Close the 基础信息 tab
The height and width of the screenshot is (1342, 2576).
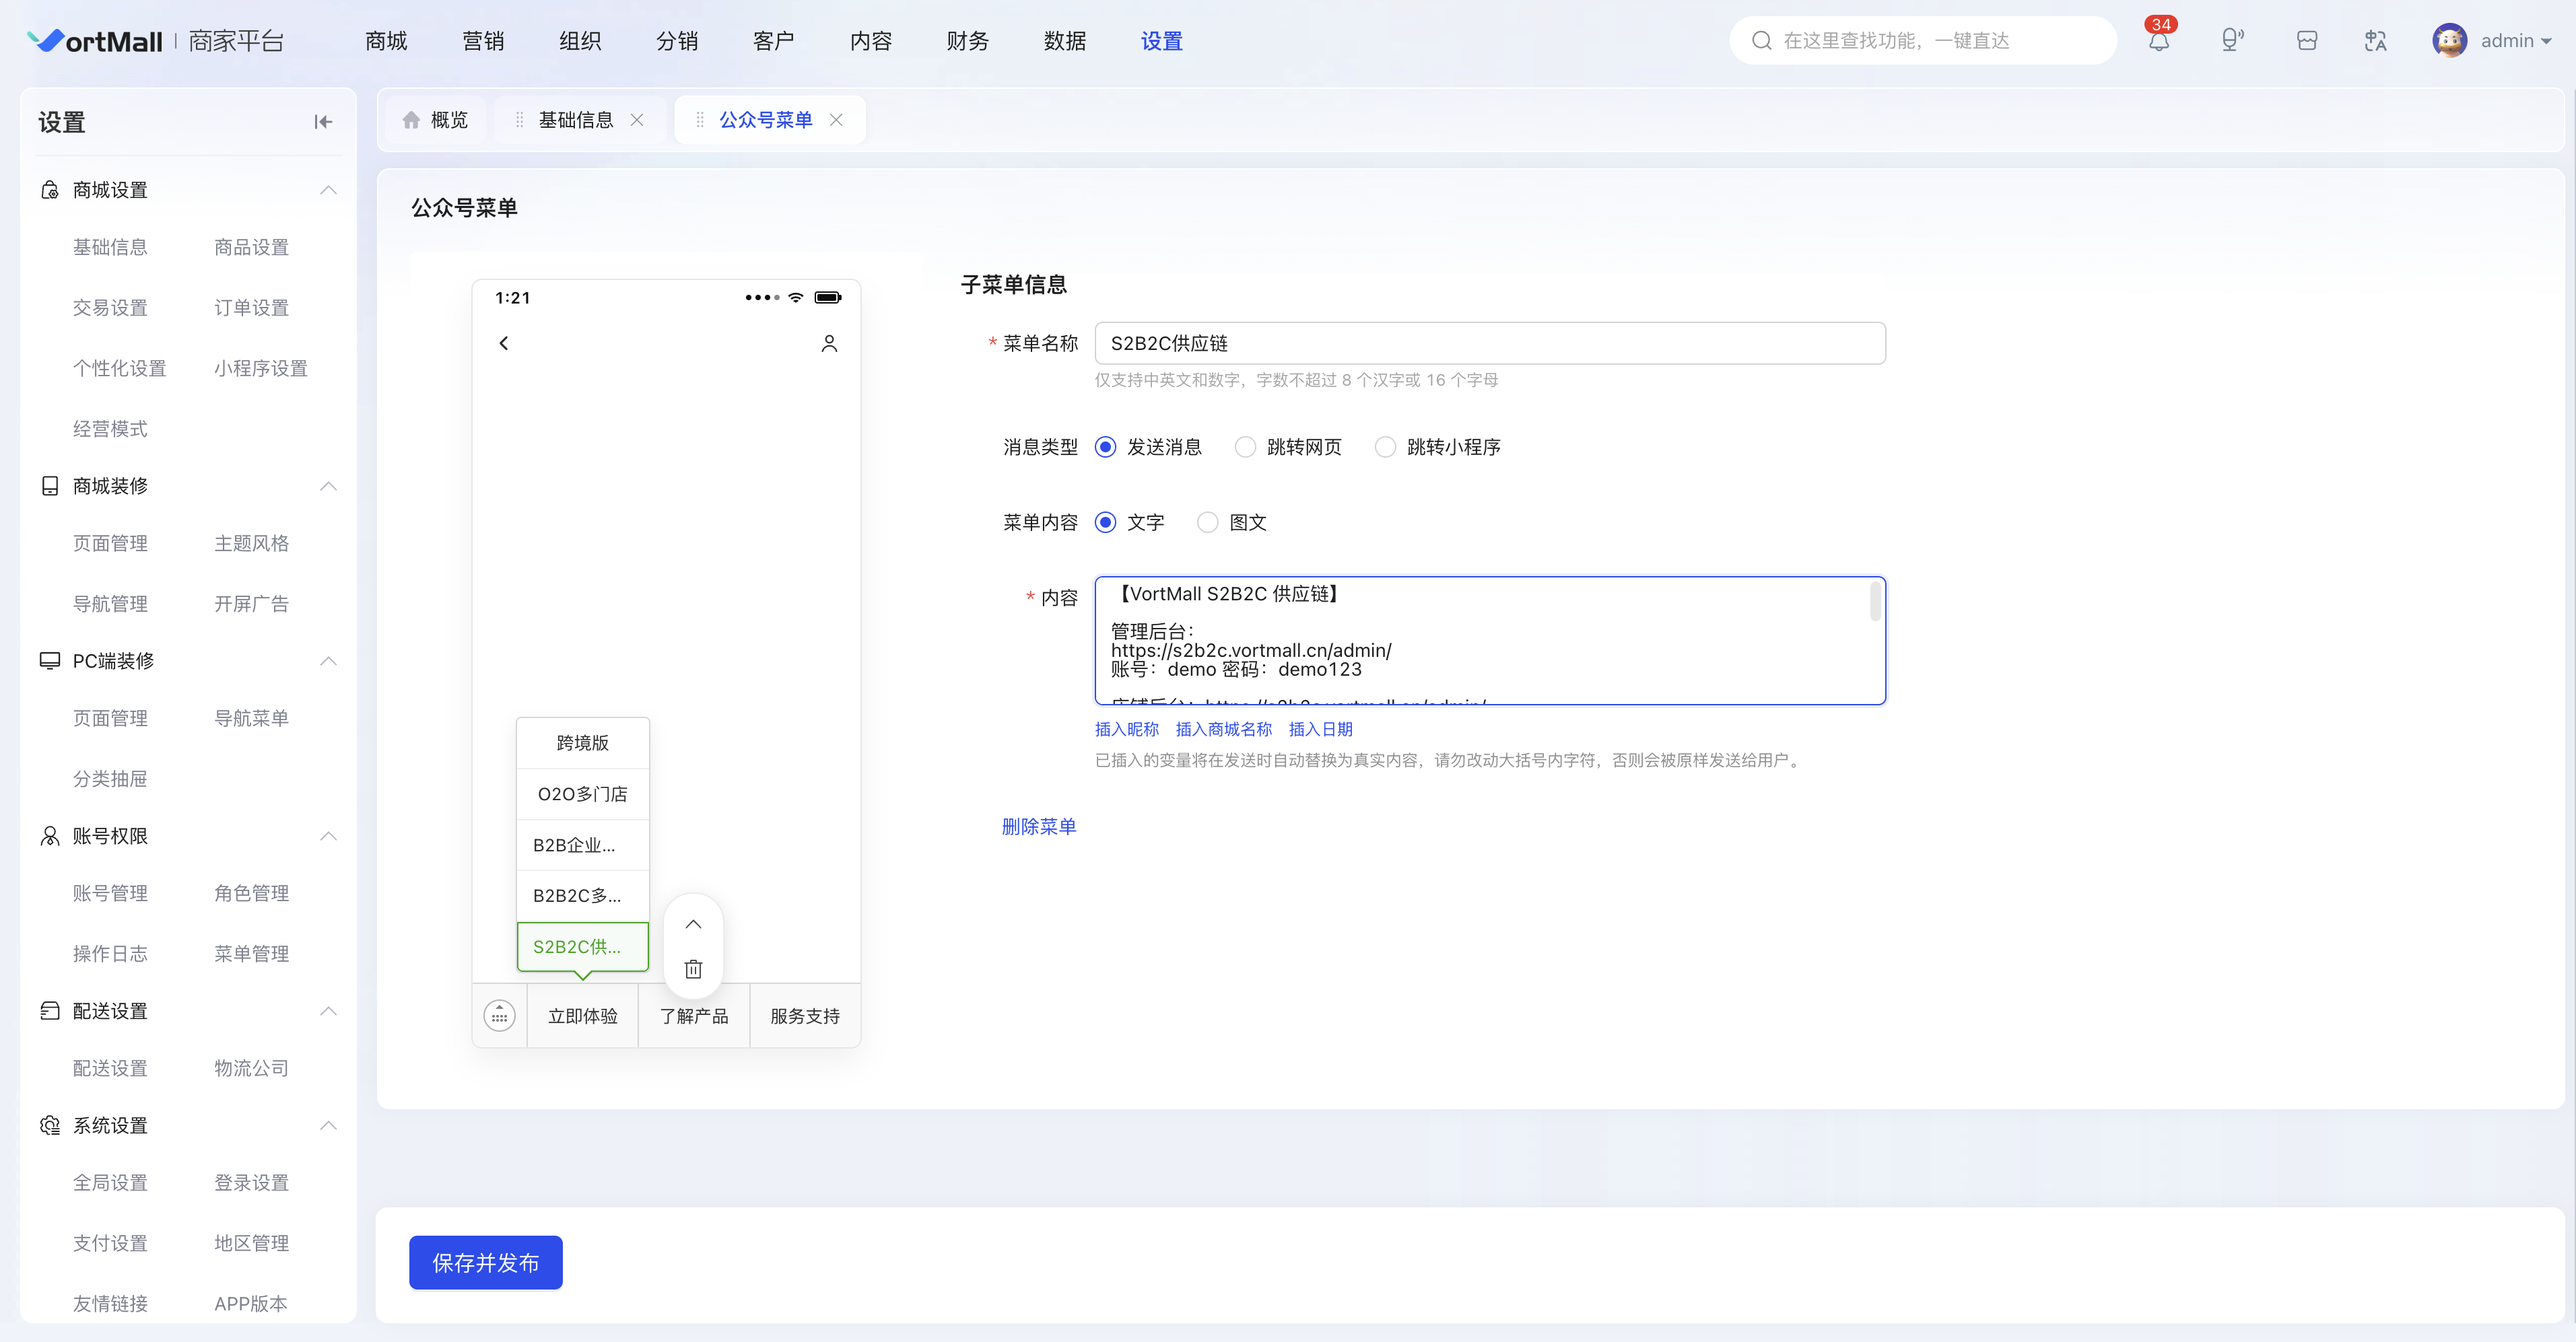[x=637, y=120]
